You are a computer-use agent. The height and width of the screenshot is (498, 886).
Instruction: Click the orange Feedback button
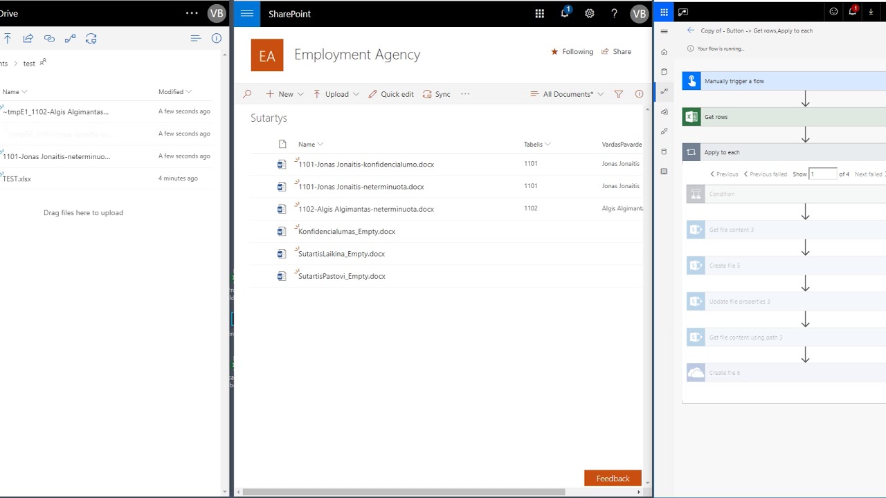point(613,478)
